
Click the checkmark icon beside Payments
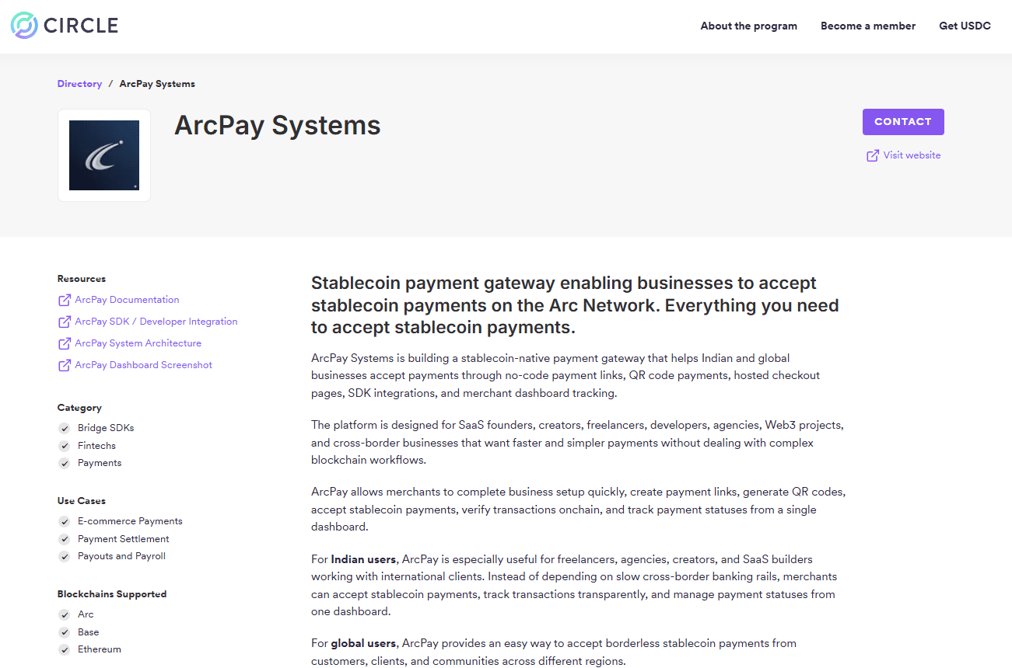[x=64, y=464]
